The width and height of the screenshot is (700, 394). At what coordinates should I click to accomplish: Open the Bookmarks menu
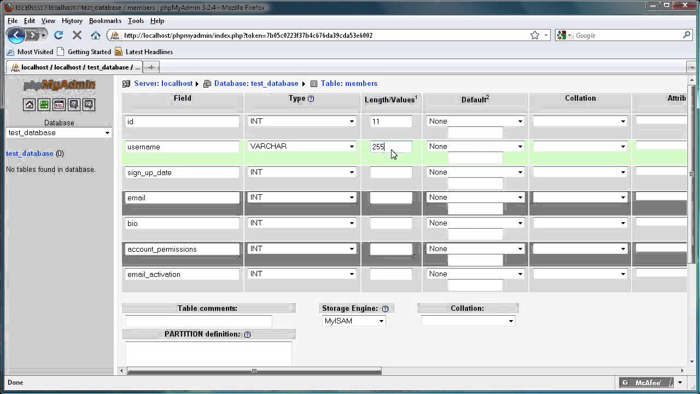pyautogui.click(x=105, y=21)
